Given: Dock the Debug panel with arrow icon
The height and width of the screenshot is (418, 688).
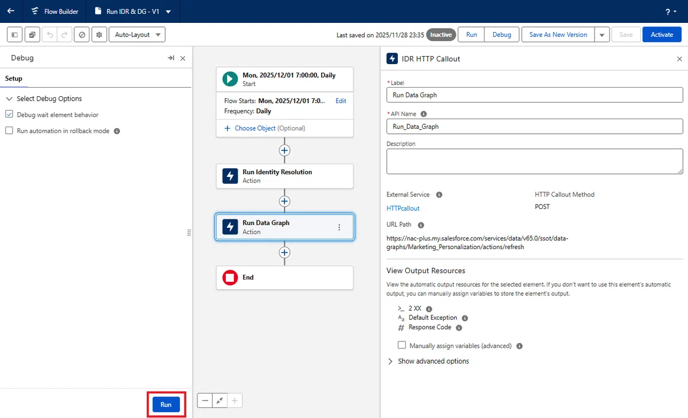Looking at the screenshot, I should point(171,58).
